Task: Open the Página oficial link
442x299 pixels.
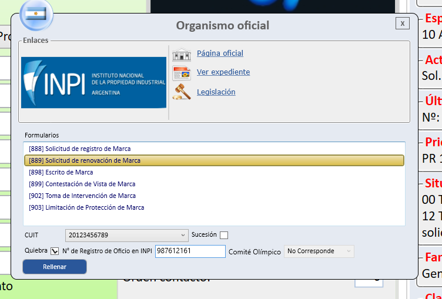Action: (220, 53)
